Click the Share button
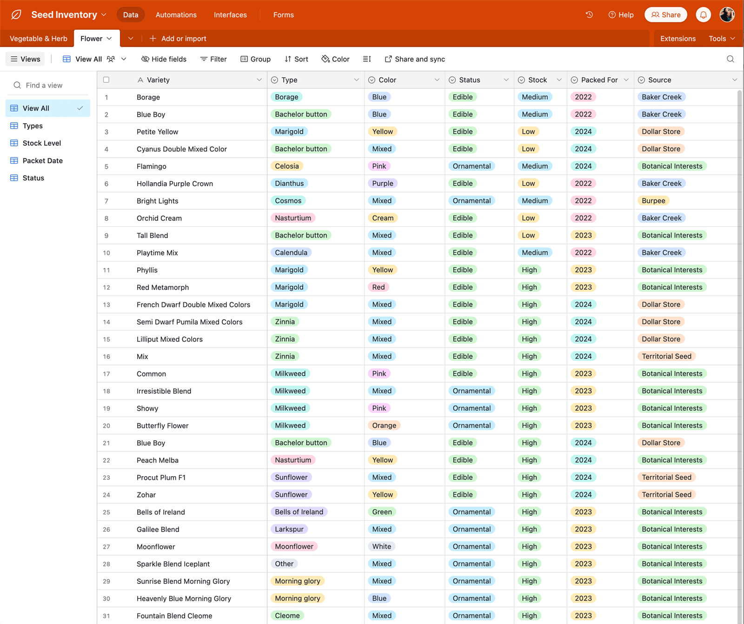744x624 pixels. coord(665,15)
